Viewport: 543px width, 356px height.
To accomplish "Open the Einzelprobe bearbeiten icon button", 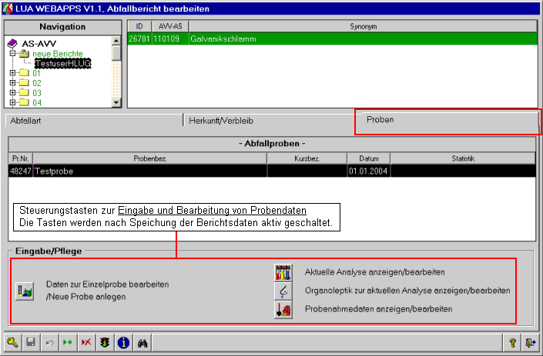I will [25, 290].
